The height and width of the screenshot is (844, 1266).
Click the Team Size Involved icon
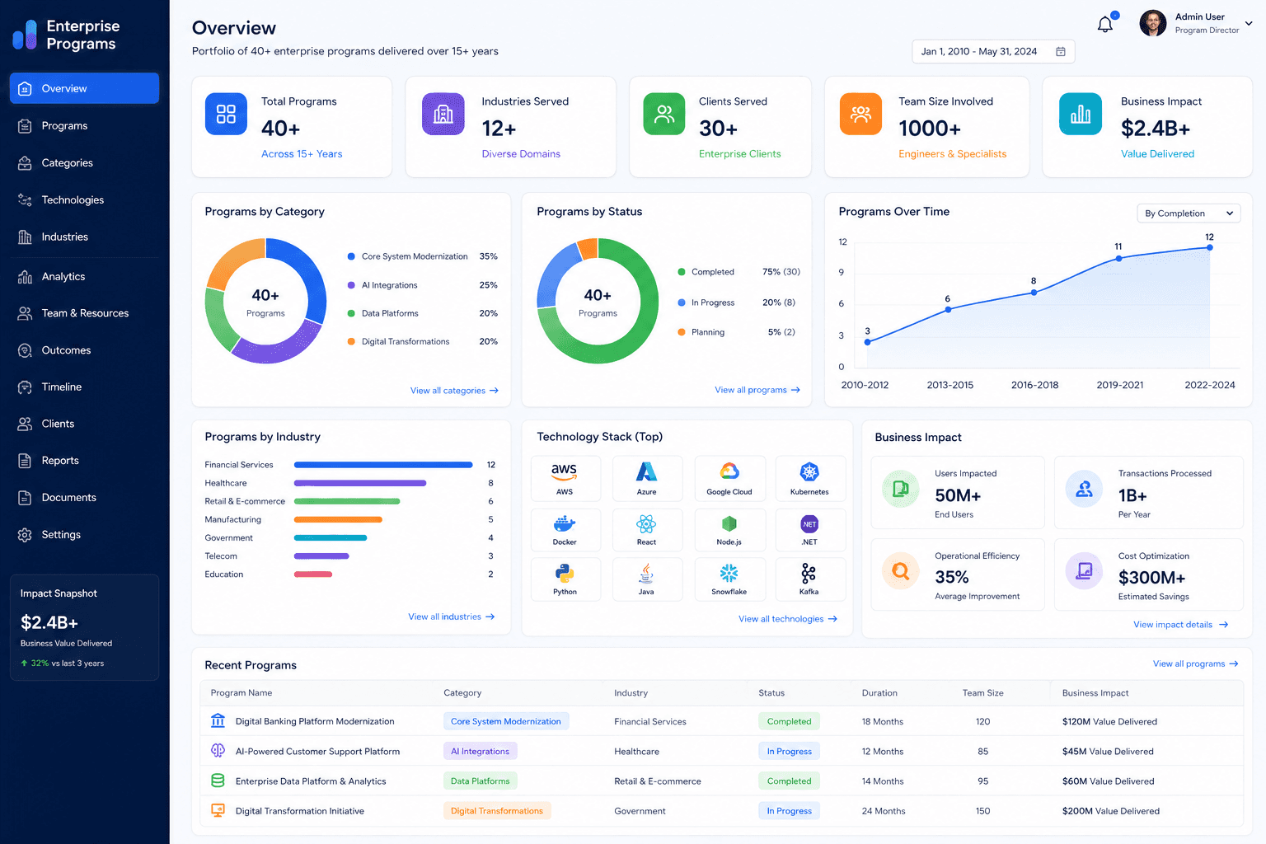pos(860,114)
